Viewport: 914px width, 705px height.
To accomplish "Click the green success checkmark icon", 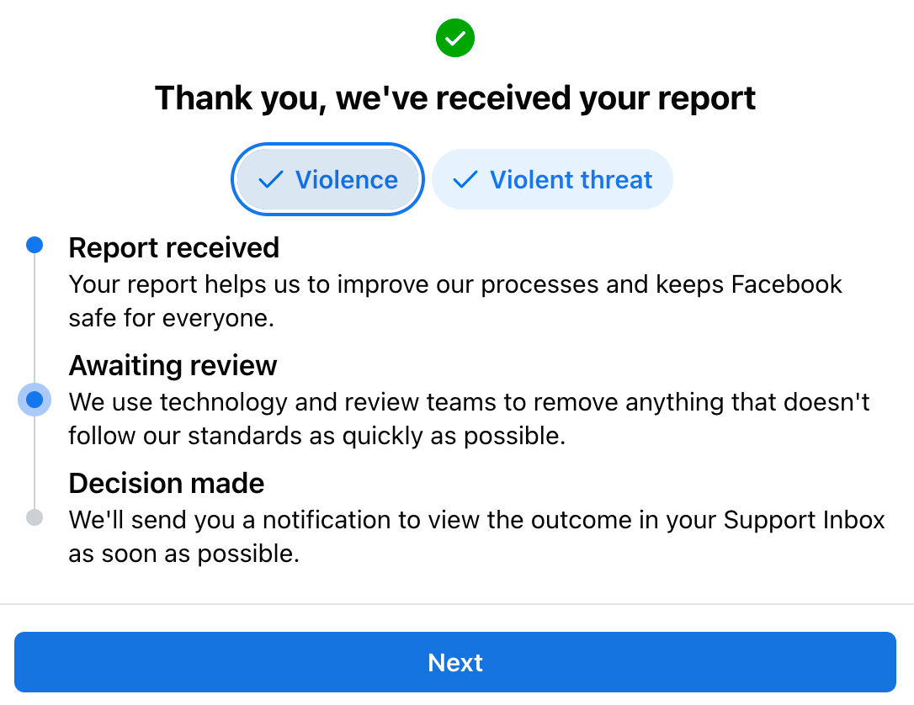I will coord(455,38).
